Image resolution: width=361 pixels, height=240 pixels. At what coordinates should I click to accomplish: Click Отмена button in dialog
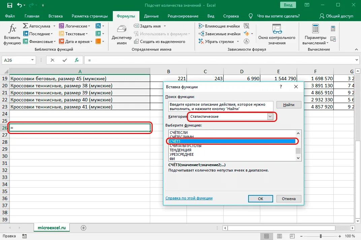point(289,199)
